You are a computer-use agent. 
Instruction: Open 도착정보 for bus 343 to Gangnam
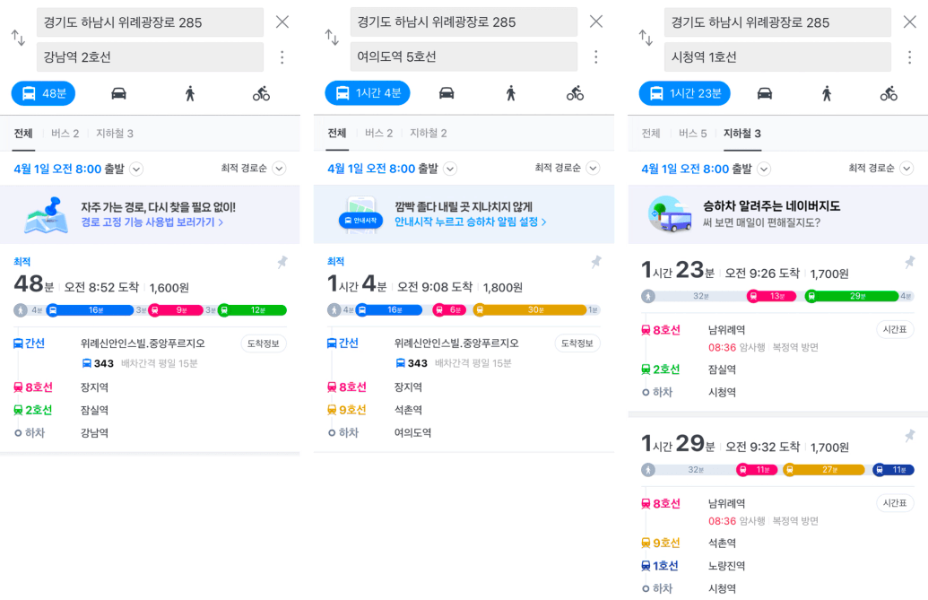point(264,343)
